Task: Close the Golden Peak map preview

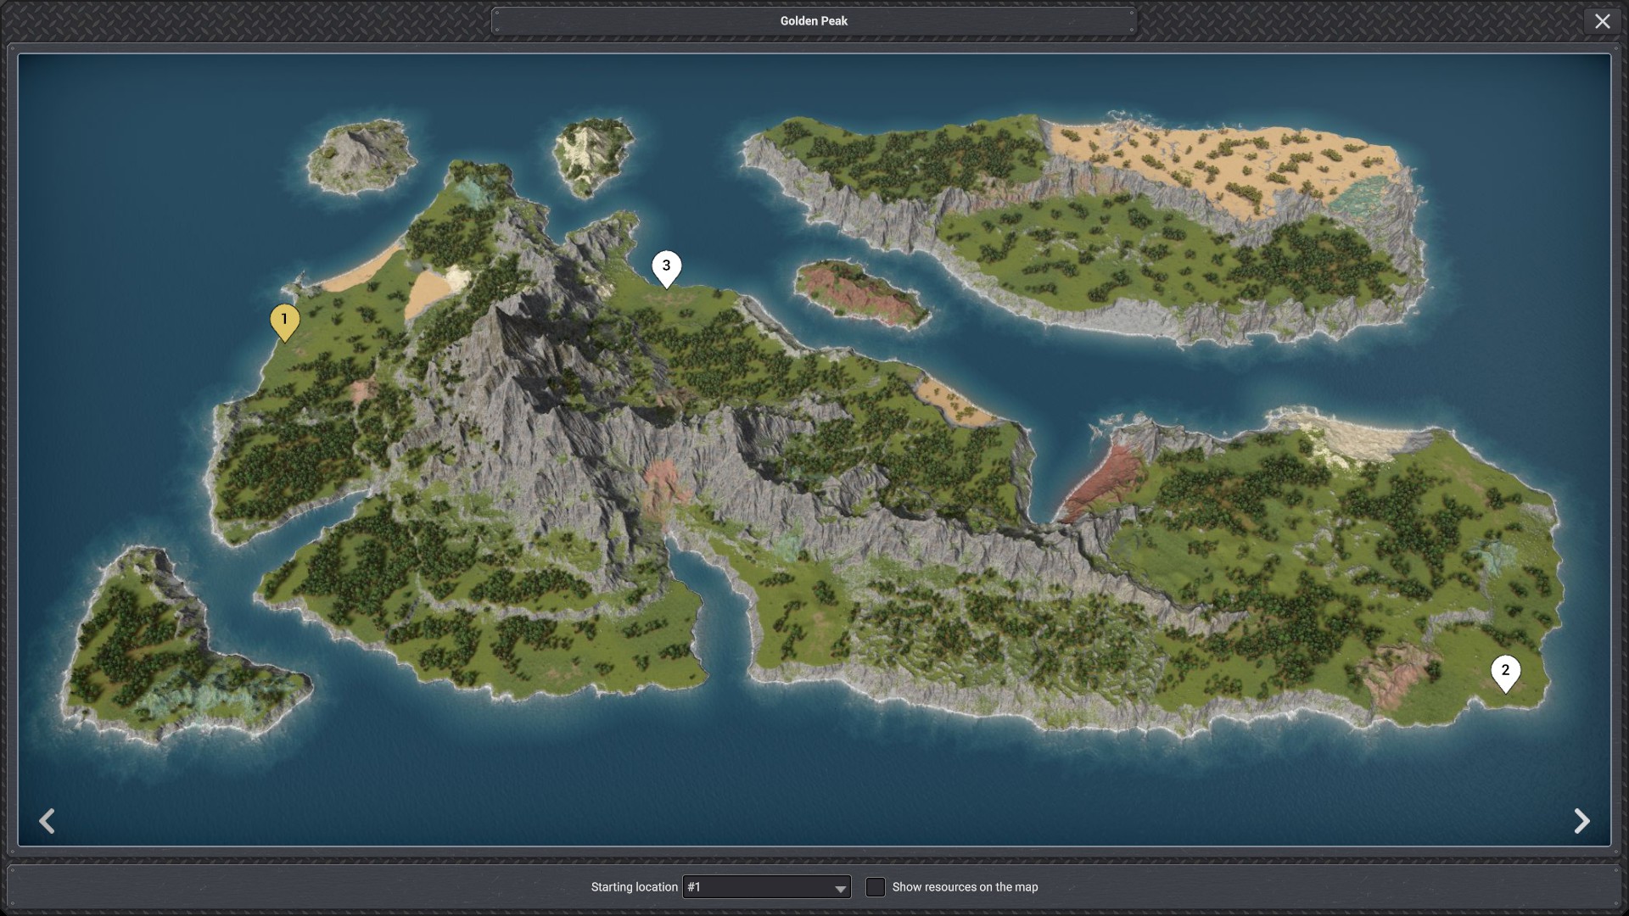Action: click(x=1602, y=21)
